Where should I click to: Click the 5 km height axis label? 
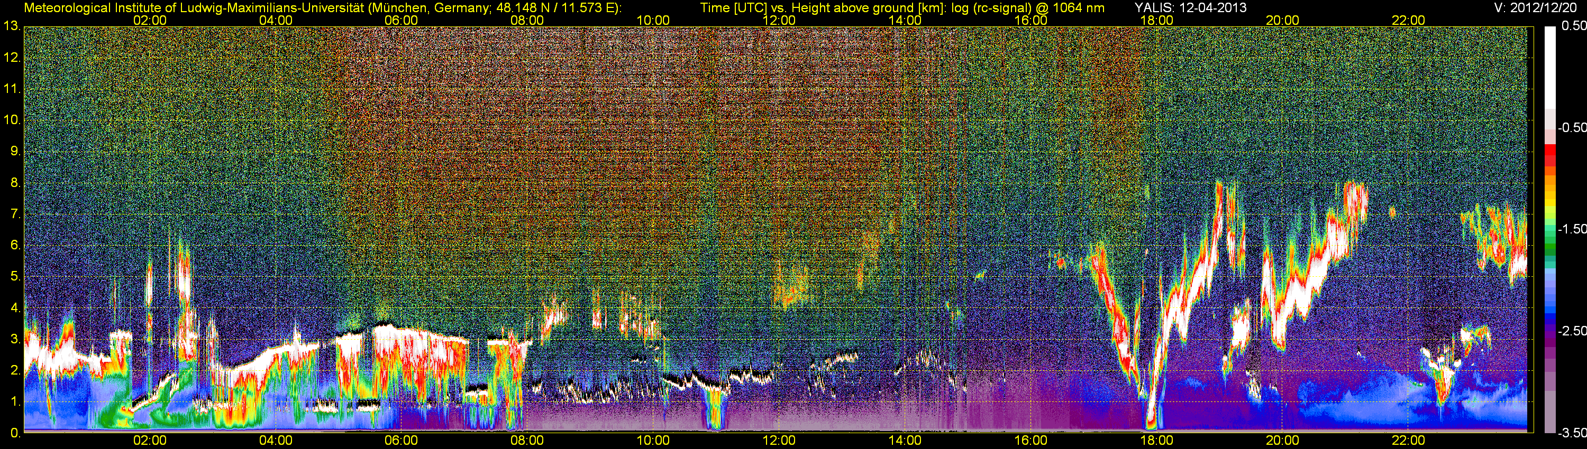click(x=15, y=277)
